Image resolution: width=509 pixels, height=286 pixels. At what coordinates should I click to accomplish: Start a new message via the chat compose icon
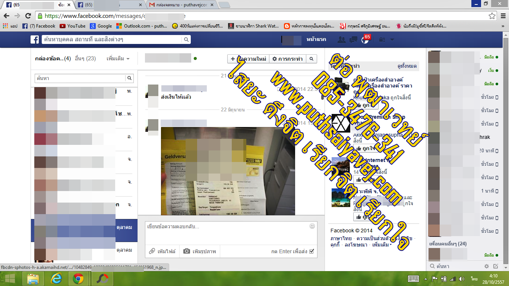[496, 266]
